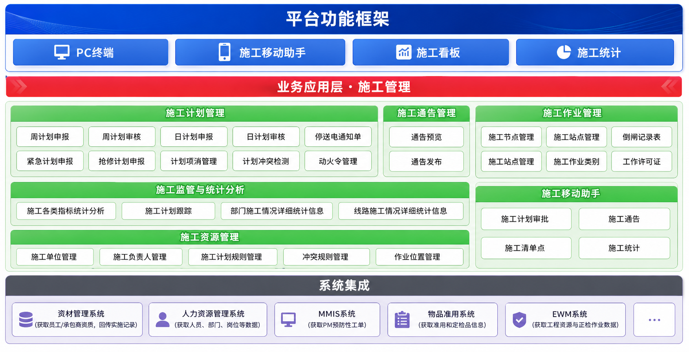This screenshot has width=689, height=352.
Task: Click the 施工作业管理 green header
Action: click(576, 113)
